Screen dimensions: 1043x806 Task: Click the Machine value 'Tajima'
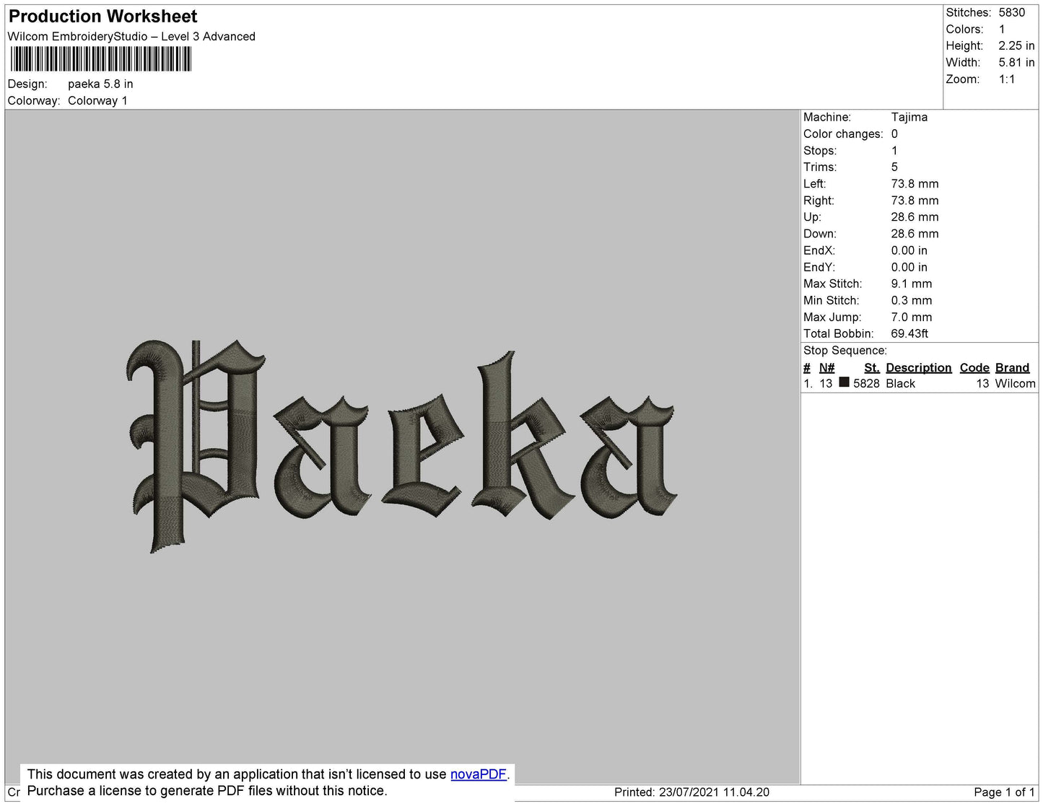pos(909,117)
